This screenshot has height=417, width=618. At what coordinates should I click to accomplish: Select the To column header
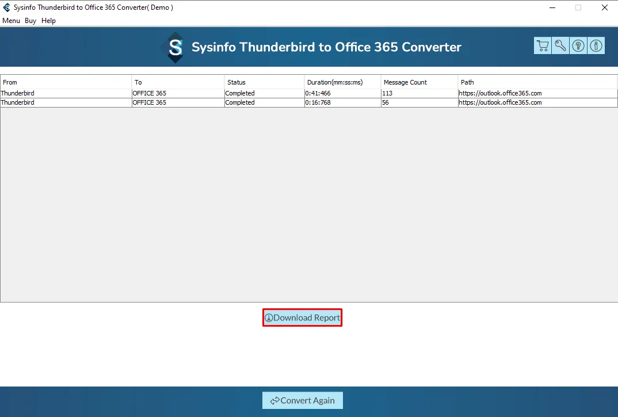tap(178, 82)
